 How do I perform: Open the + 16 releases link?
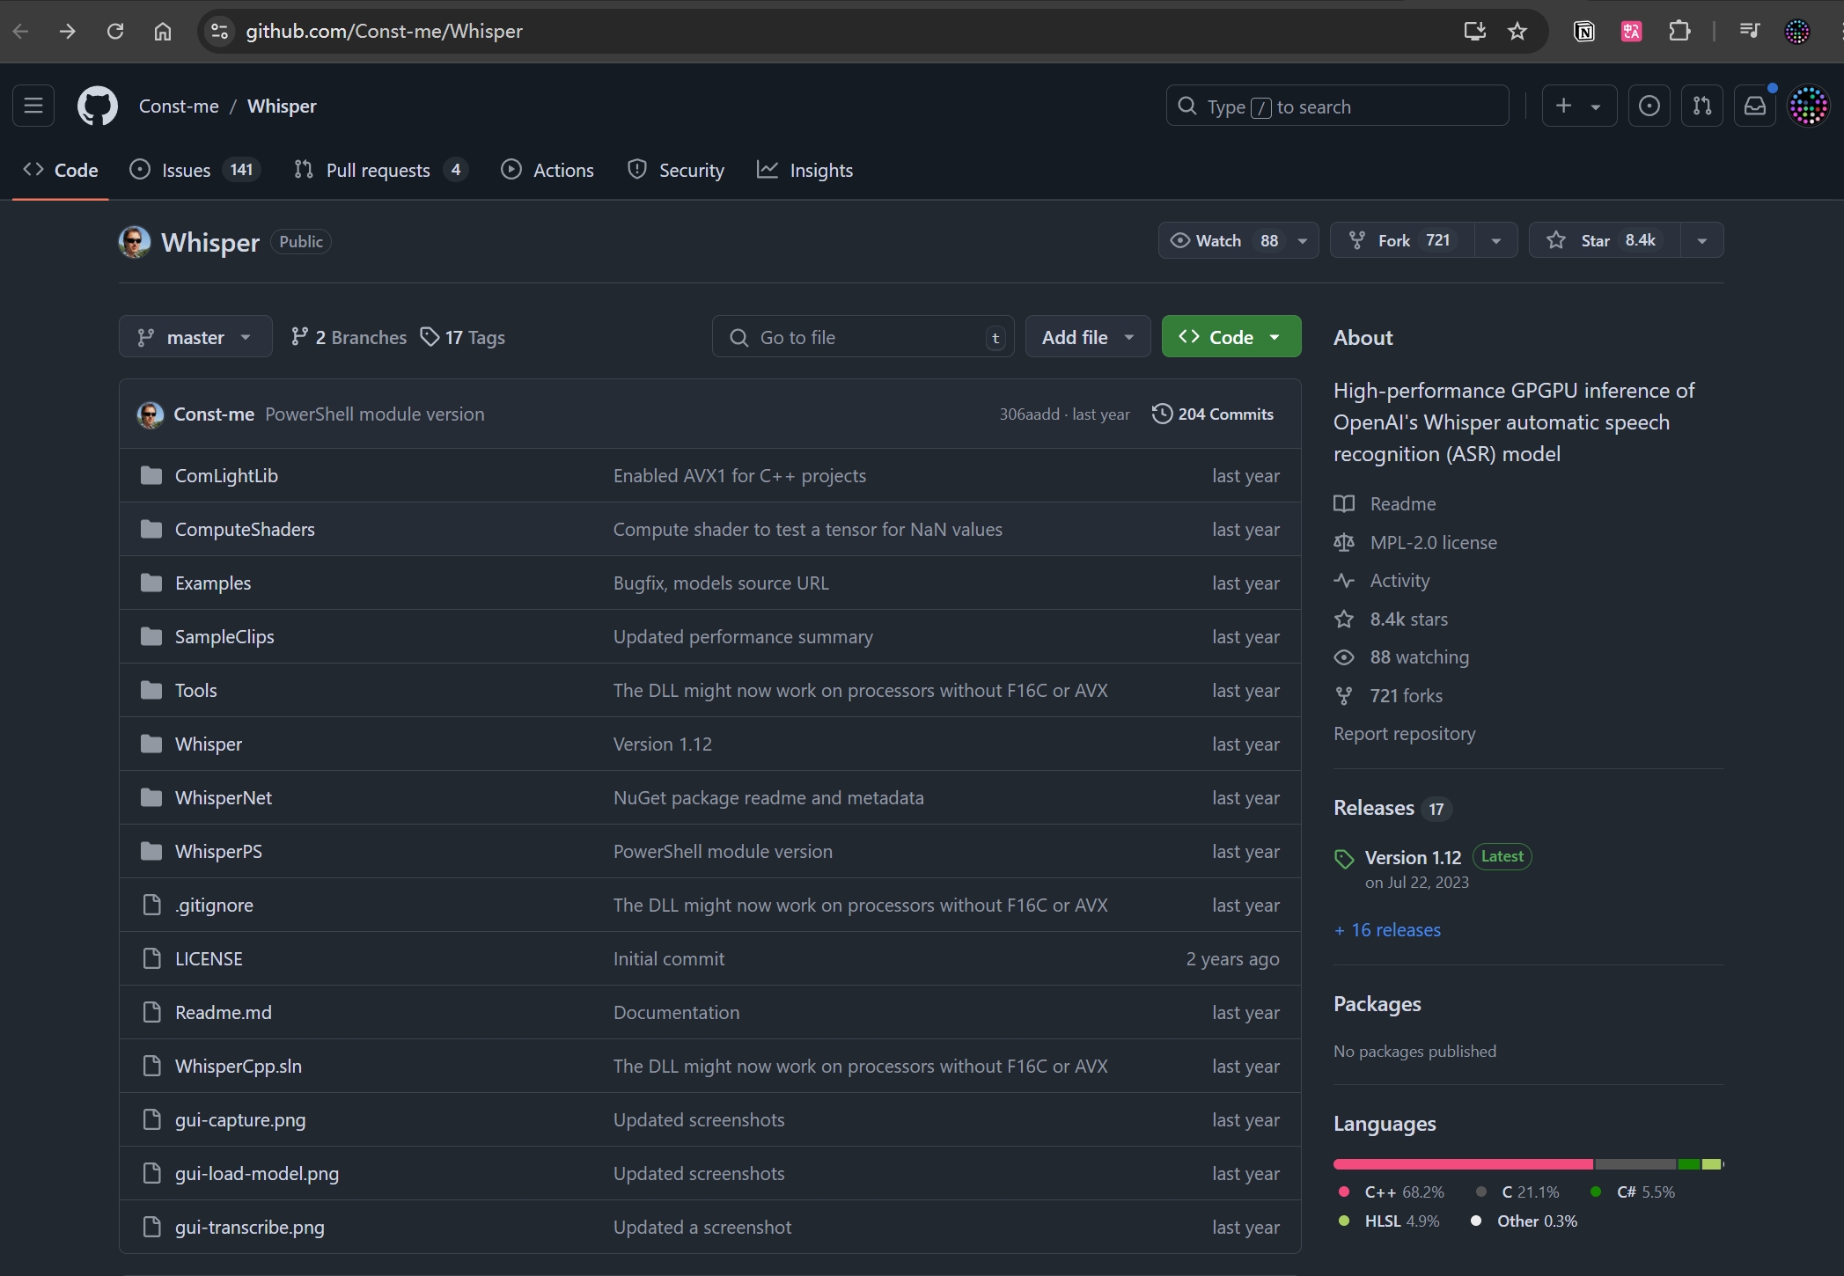pyautogui.click(x=1387, y=929)
